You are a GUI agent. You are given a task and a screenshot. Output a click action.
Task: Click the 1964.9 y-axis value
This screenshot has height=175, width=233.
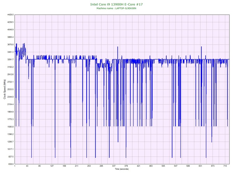point(10,112)
